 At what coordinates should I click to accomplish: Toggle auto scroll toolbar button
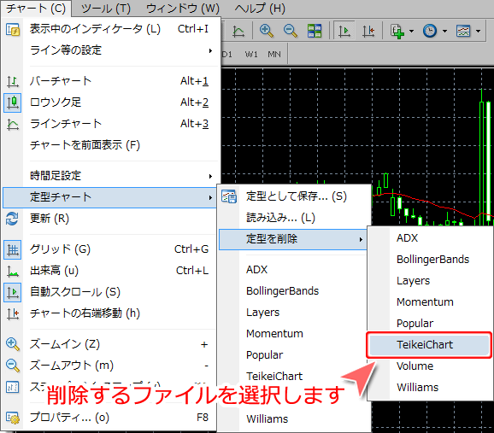[x=344, y=31]
